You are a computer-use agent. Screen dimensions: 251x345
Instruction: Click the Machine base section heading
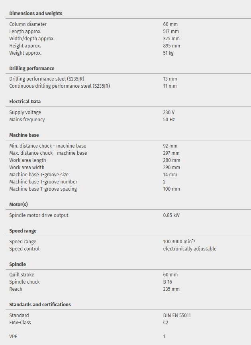click(x=24, y=135)
